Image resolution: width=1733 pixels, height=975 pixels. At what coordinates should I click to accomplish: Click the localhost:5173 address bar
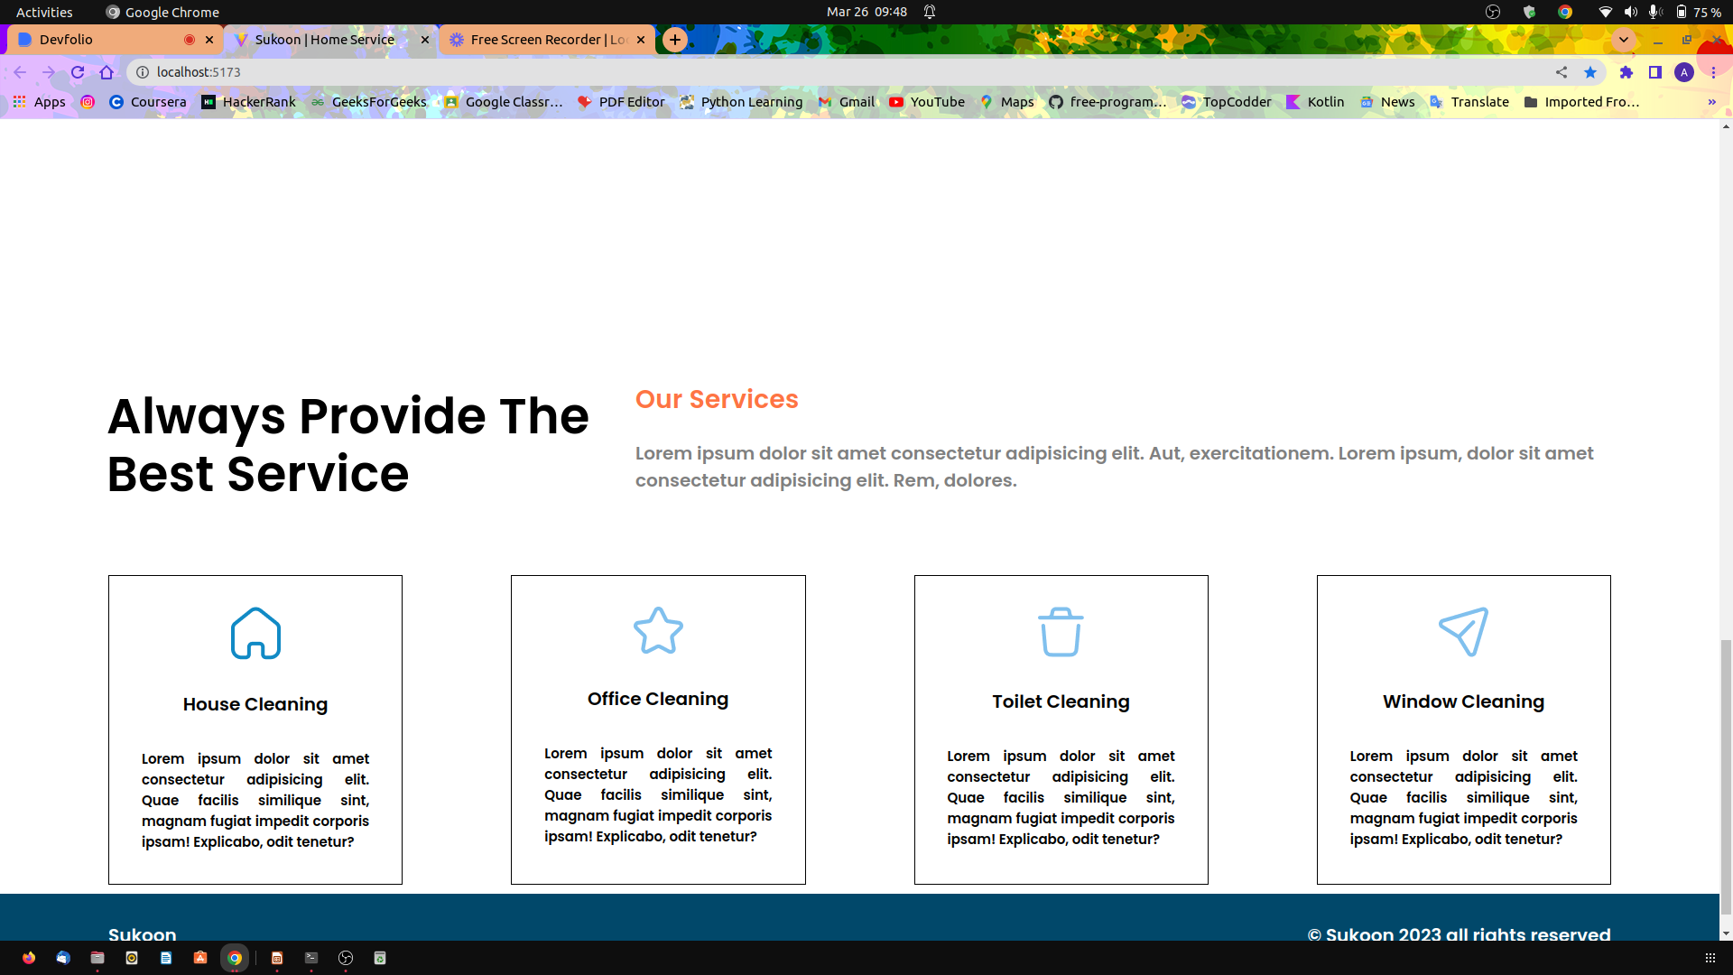[812, 72]
